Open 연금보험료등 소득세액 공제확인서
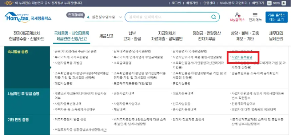This screenshot has height=135, width=291. (255, 74)
